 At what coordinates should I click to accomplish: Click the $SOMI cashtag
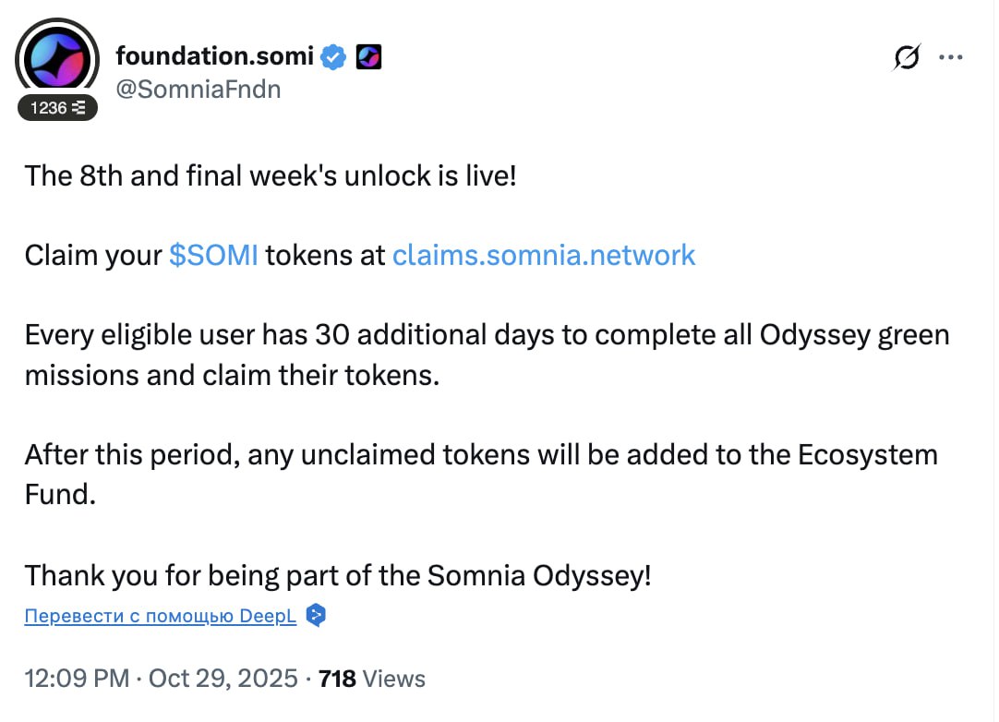tap(213, 255)
